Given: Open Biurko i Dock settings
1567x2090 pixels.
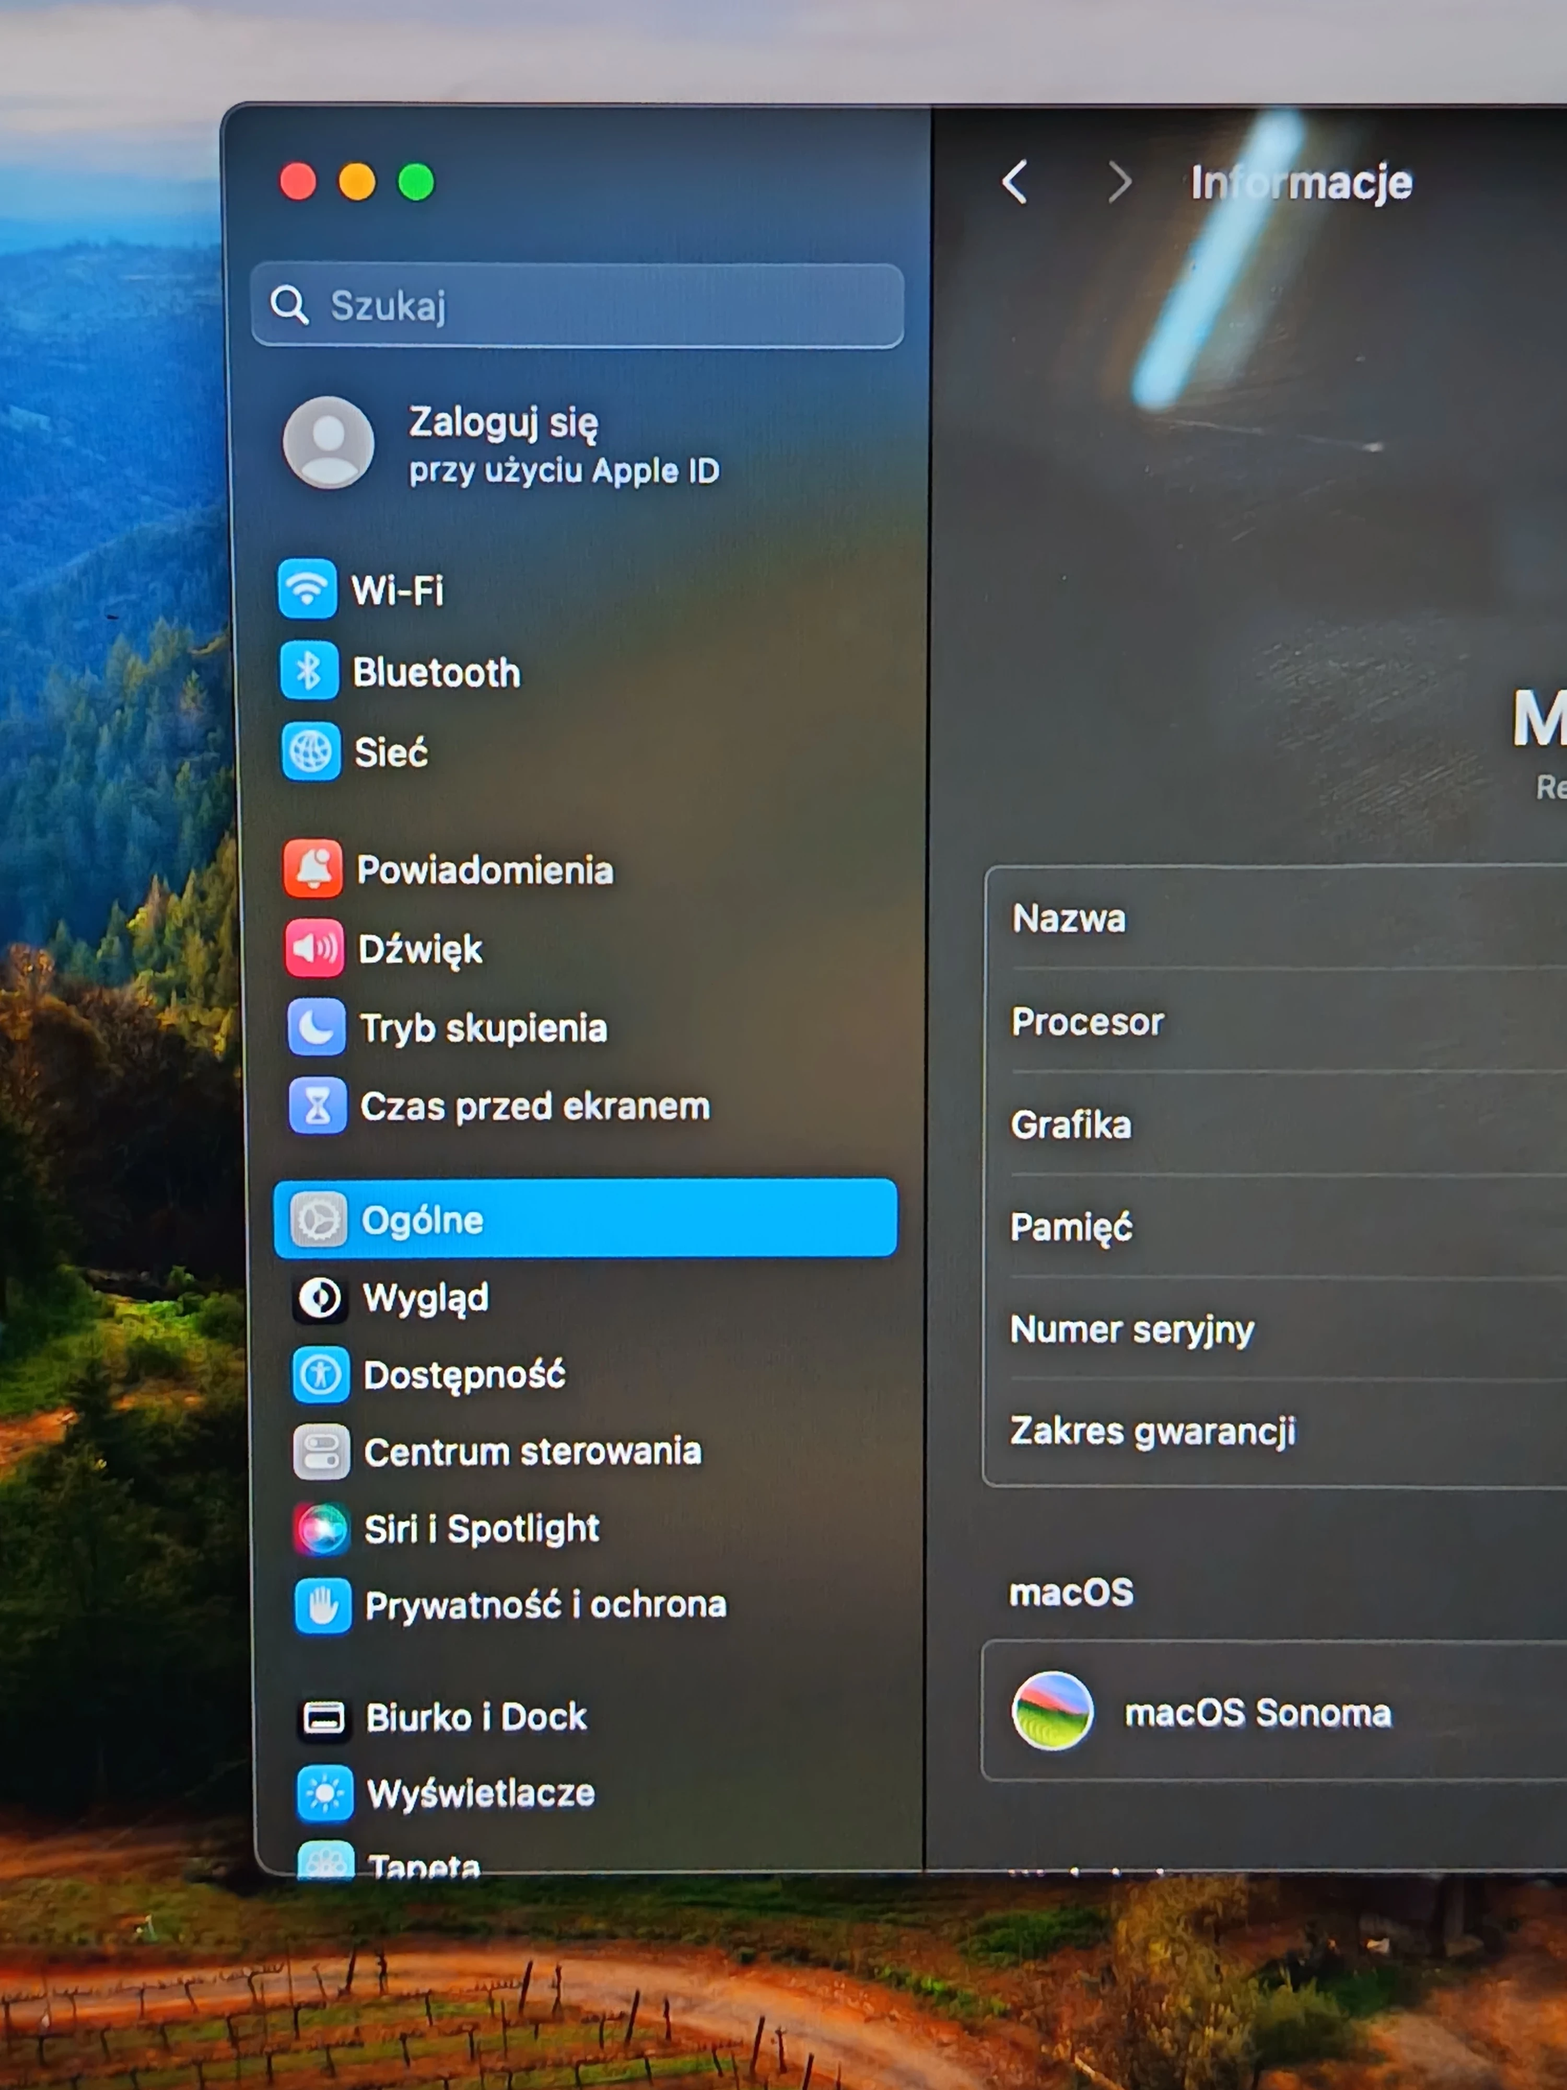Looking at the screenshot, I should click(476, 1717).
